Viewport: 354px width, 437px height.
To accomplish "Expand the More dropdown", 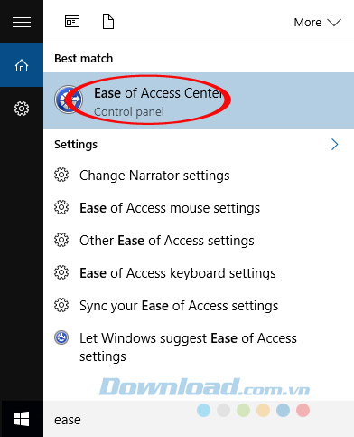I will click(317, 22).
